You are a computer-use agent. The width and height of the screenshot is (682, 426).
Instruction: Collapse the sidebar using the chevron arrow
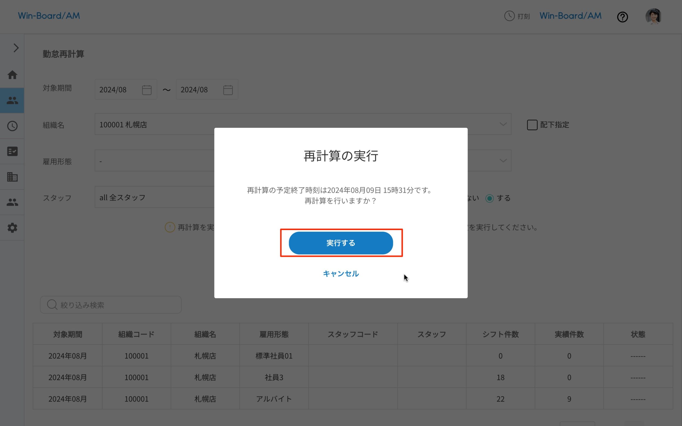(16, 48)
